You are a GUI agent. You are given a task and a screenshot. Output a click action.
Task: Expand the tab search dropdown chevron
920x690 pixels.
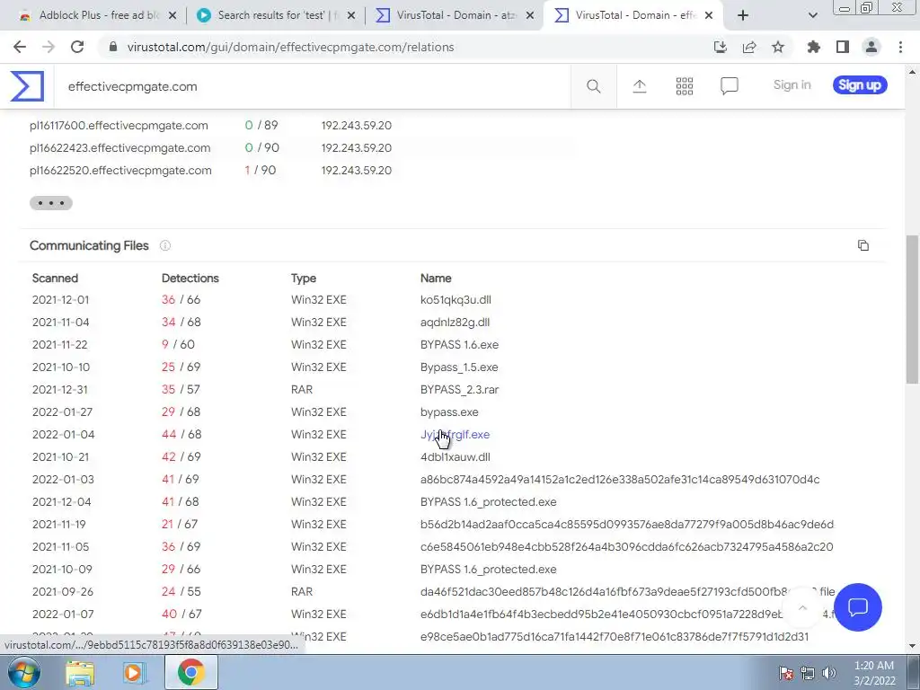click(812, 16)
